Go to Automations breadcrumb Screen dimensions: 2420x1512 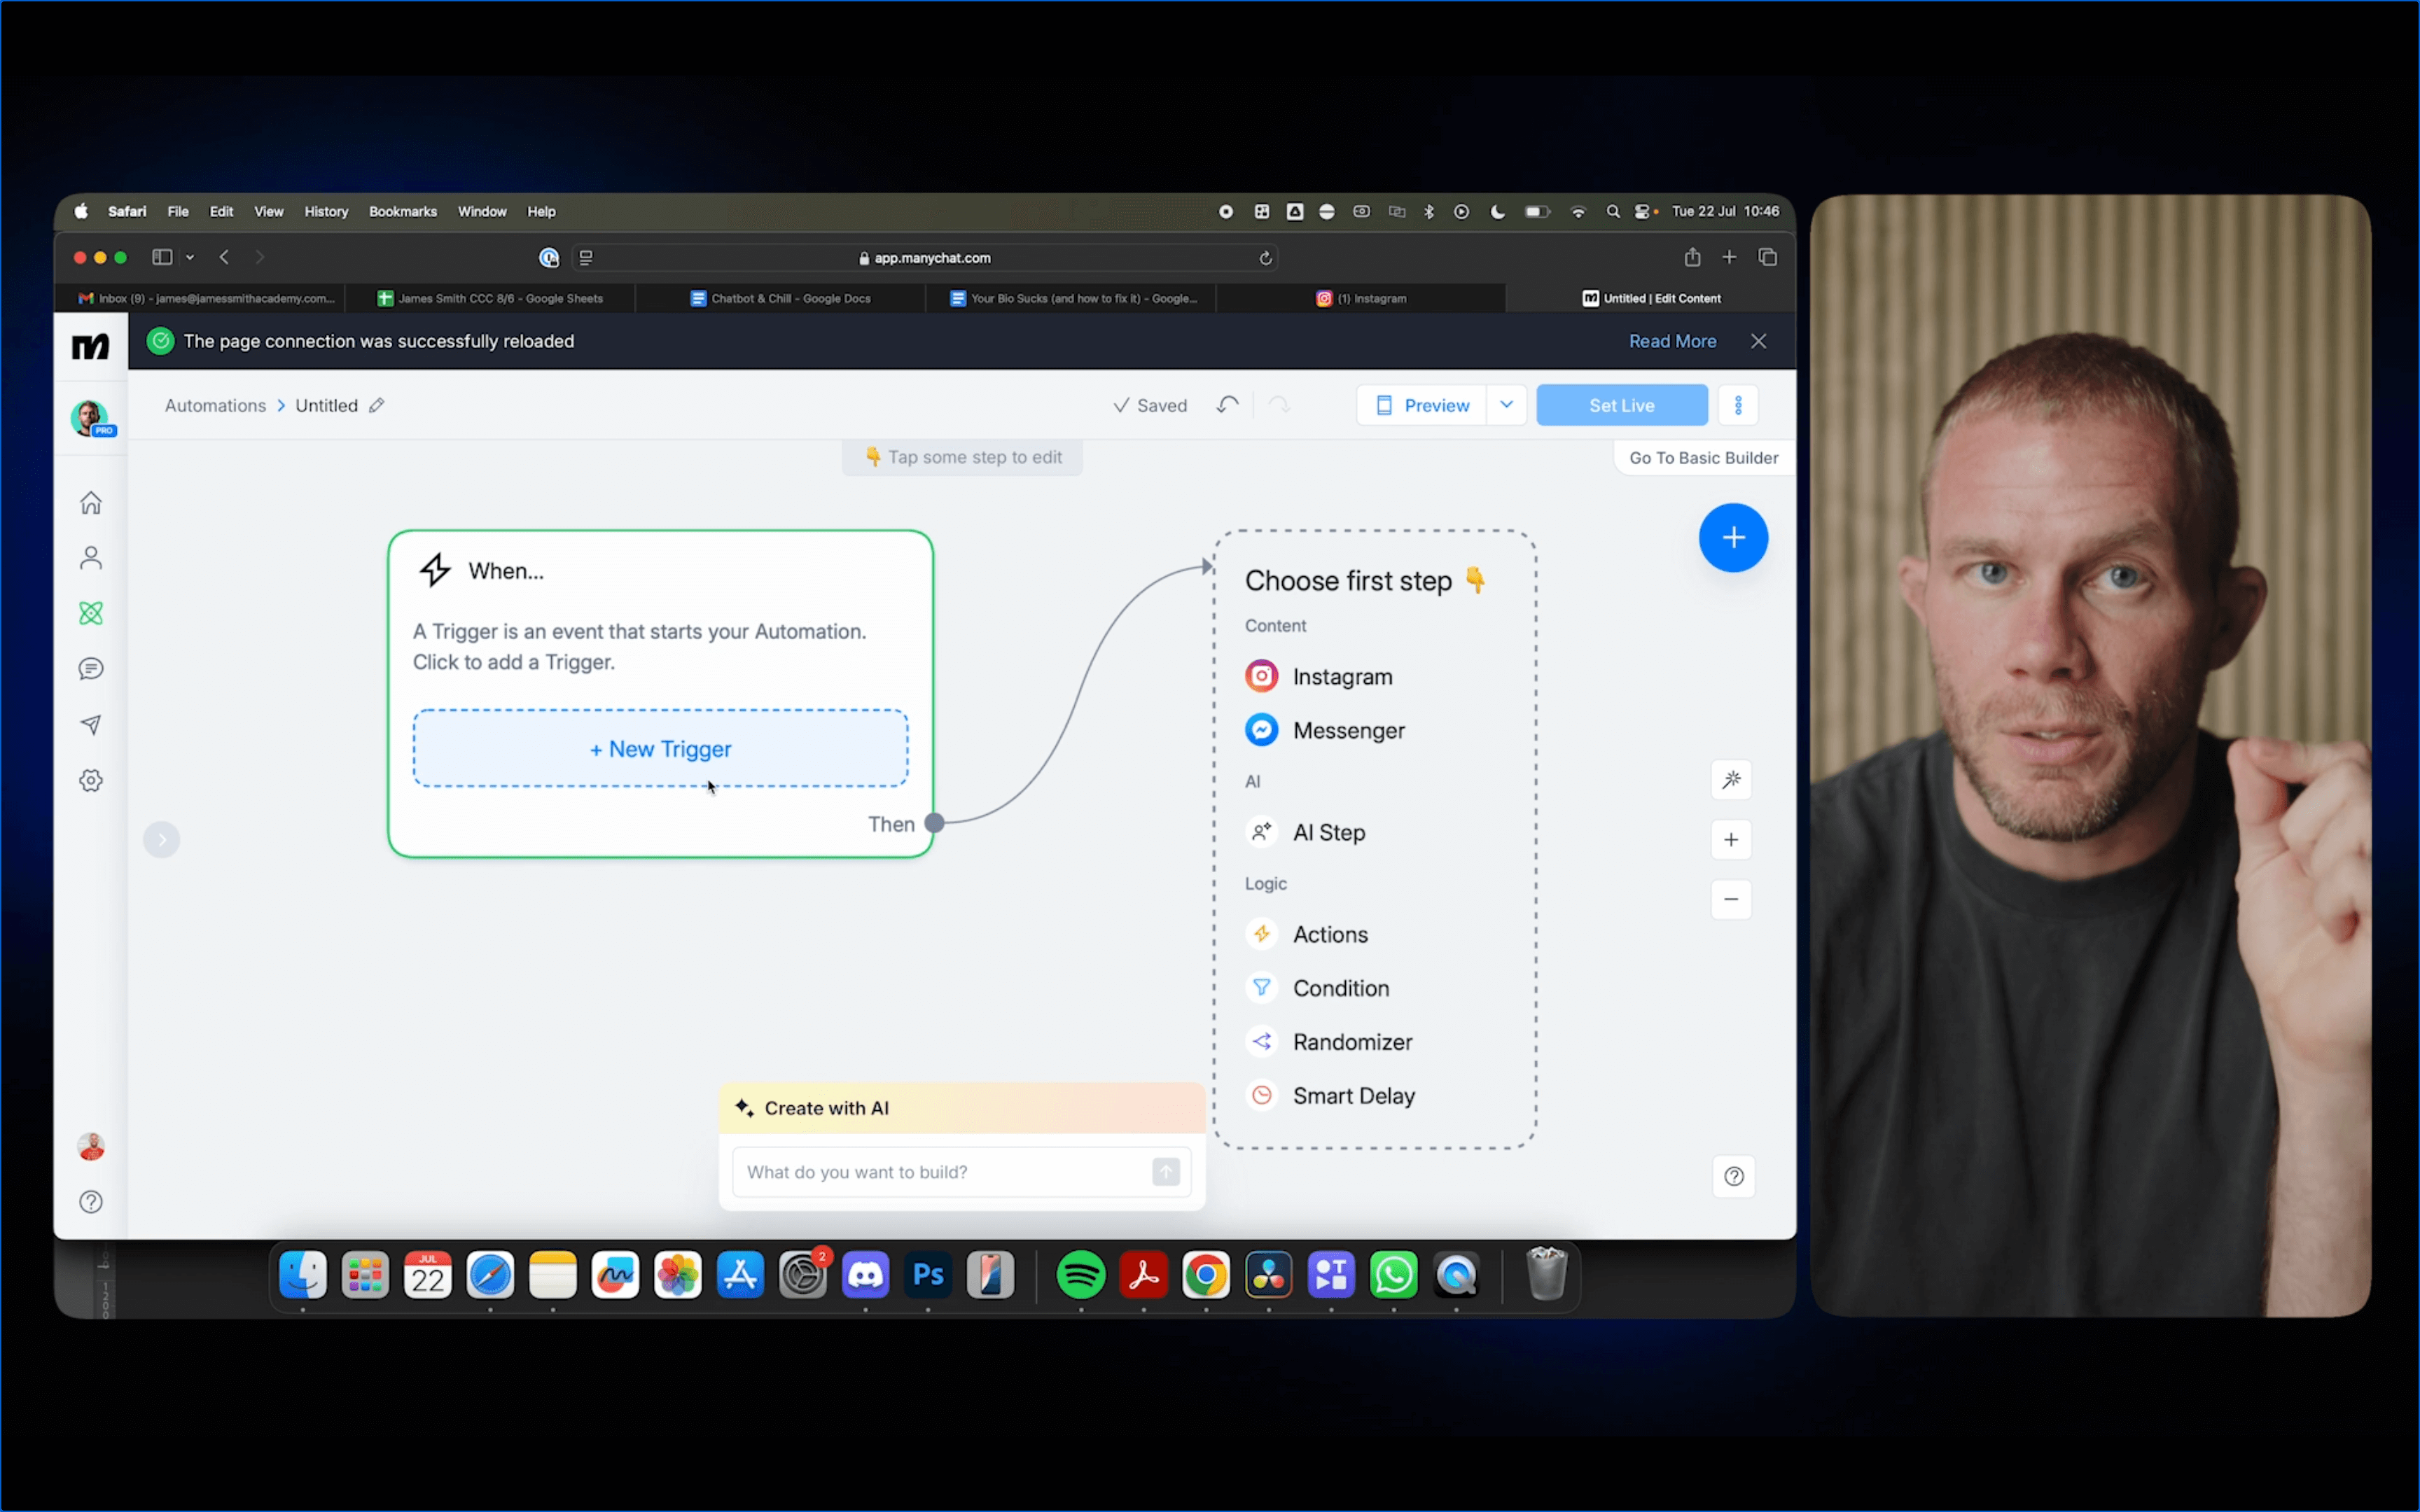click(215, 405)
